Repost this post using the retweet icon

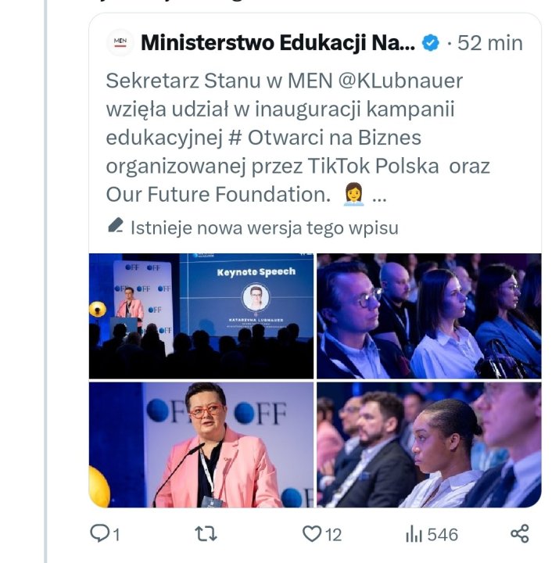click(x=206, y=534)
